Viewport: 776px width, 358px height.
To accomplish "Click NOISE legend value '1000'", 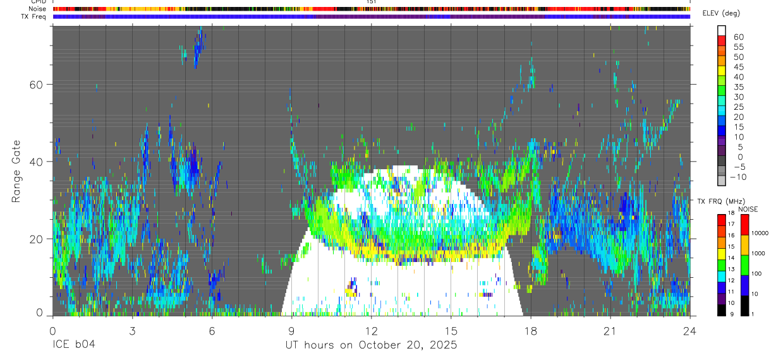I will pyautogui.click(x=759, y=253).
